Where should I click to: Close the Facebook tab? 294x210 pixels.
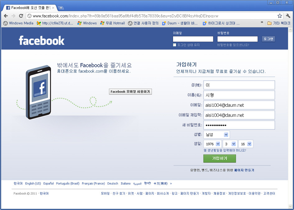pyautogui.click(x=53, y=8)
